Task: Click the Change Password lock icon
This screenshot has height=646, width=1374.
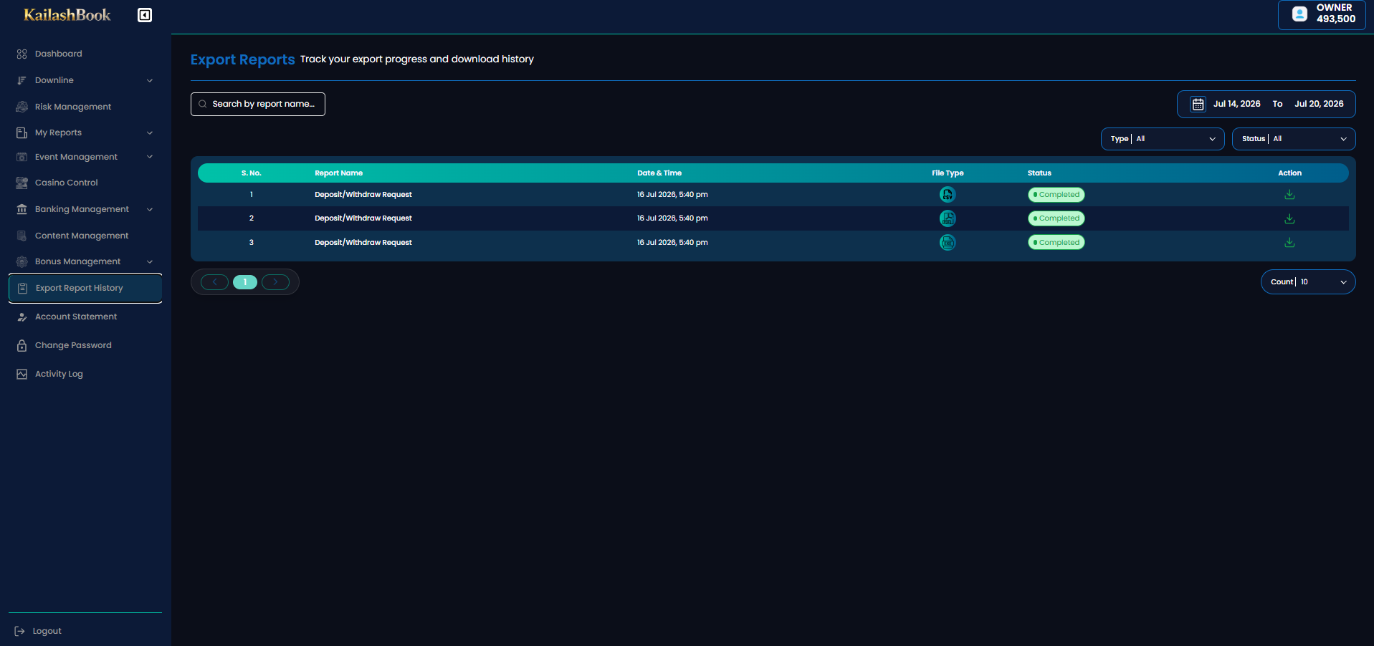Action: pos(22,345)
